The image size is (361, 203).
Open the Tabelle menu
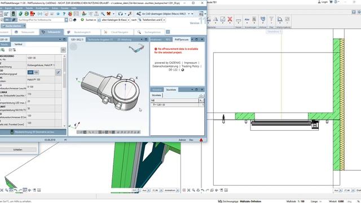tap(29, 8)
